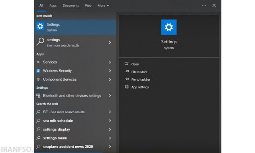
Task: Open the More dropdown tab
Action: pos(103,6)
